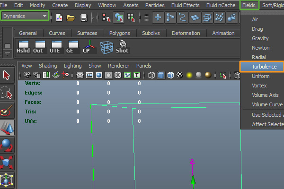This screenshot has width=284, height=189.
Task: Enable shadows gray sphere icon
Action: point(199,75)
